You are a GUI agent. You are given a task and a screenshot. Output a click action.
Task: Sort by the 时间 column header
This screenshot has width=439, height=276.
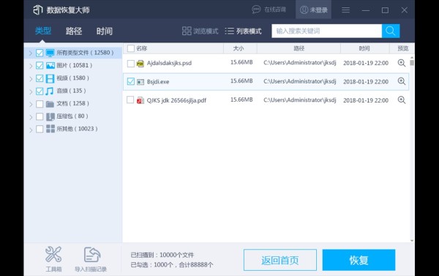[365, 48]
